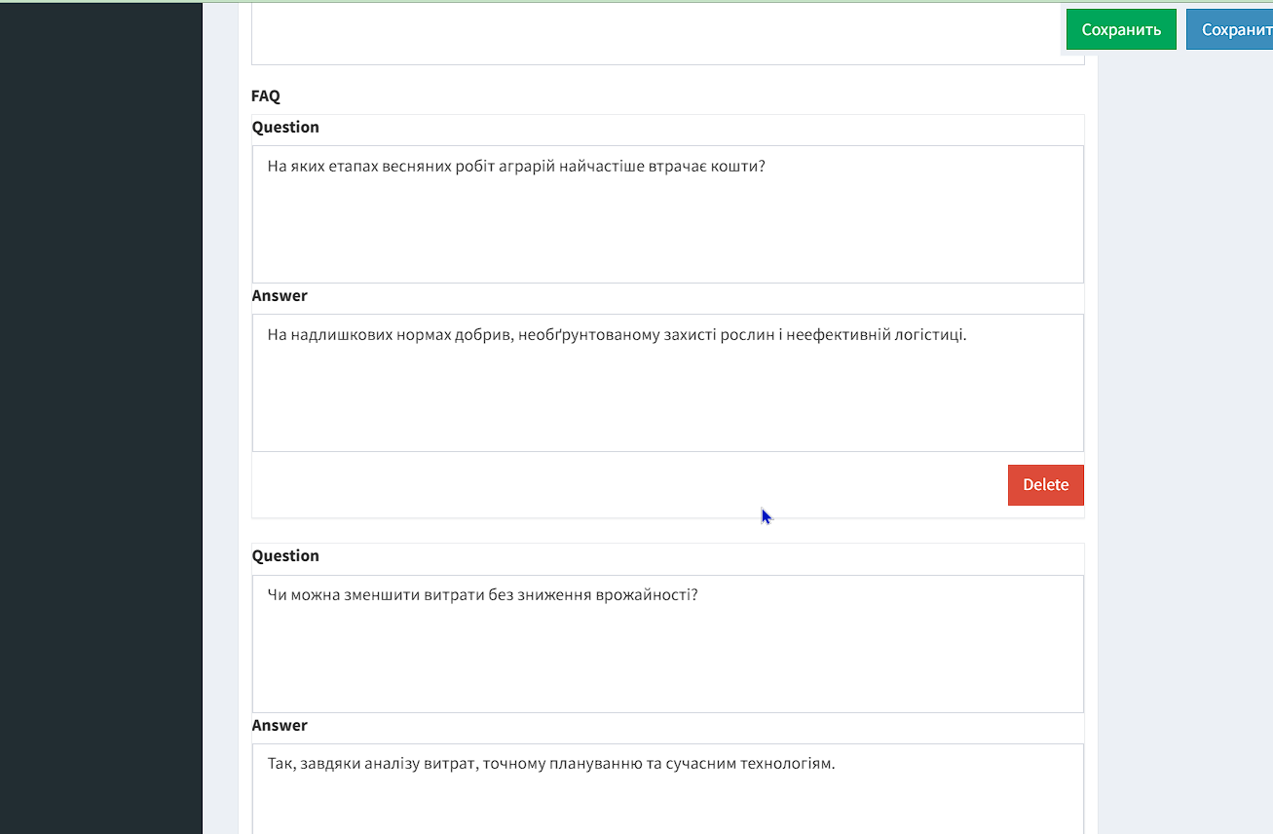Click the second Question label
This screenshot has width=1273, height=834.
pos(285,556)
